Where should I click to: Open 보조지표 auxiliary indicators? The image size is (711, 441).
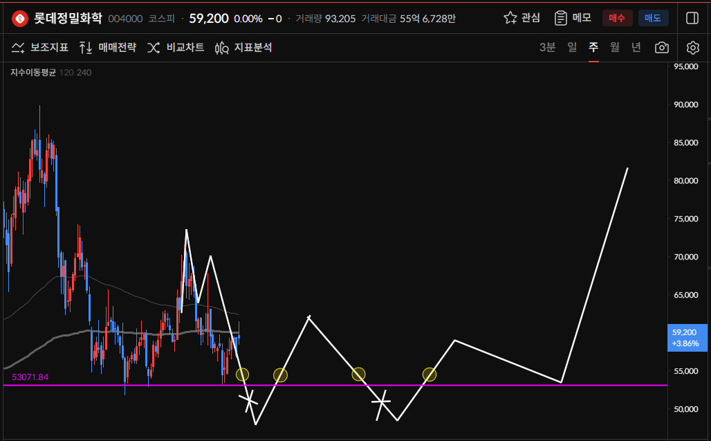[x=40, y=47]
